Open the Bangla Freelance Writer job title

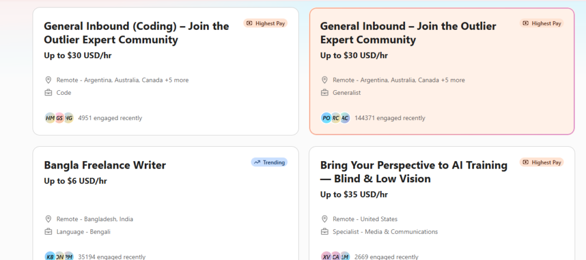click(105, 165)
